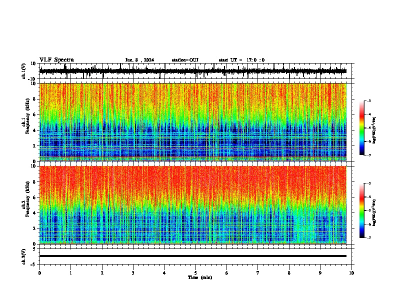Click time axis tick label "7"
The width and height of the screenshot is (396, 306).
click(x=258, y=273)
